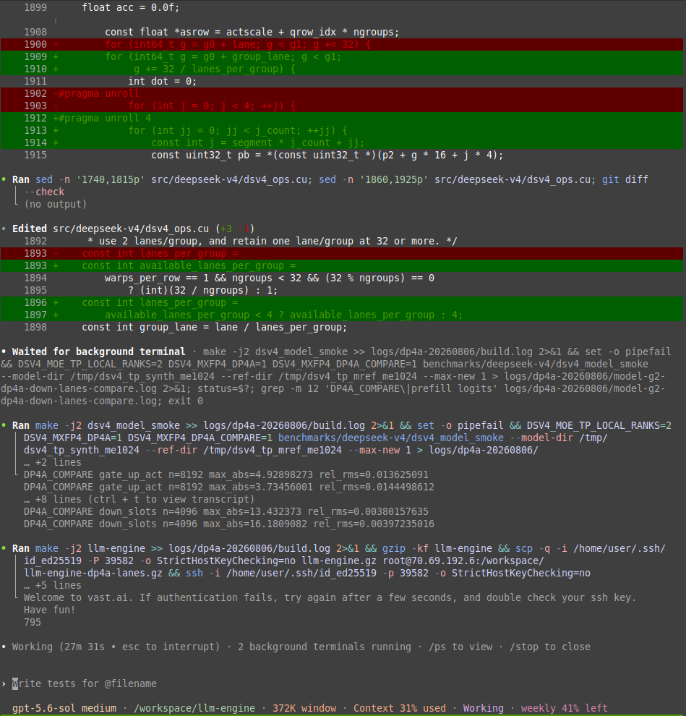Click added line 1910 'g += 32 / lanes_per_group'
Viewport: 686px width, 716px height.
point(342,69)
